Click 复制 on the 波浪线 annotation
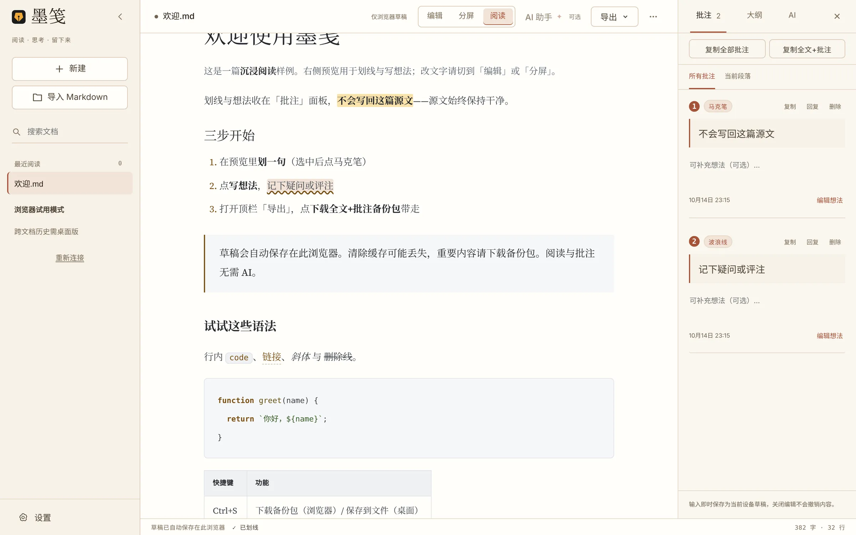The width and height of the screenshot is (856, 535). 790,242
